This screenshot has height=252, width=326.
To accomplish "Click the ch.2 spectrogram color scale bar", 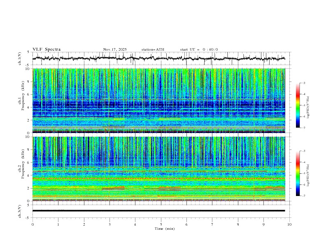I will pyautogui.click(x=298, y=173).
